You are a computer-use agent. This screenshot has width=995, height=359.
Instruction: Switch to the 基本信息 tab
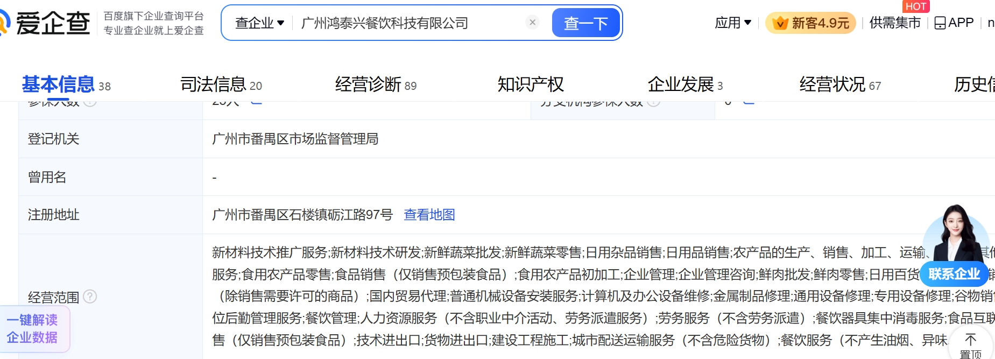[66, 85]
